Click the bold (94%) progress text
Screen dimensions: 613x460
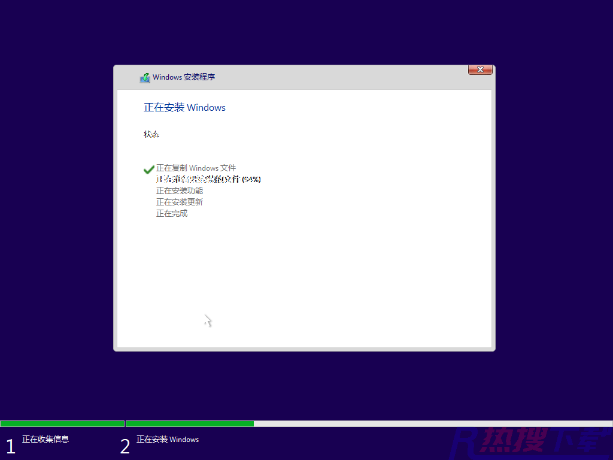pyautogui.click(x=251, y=179)
